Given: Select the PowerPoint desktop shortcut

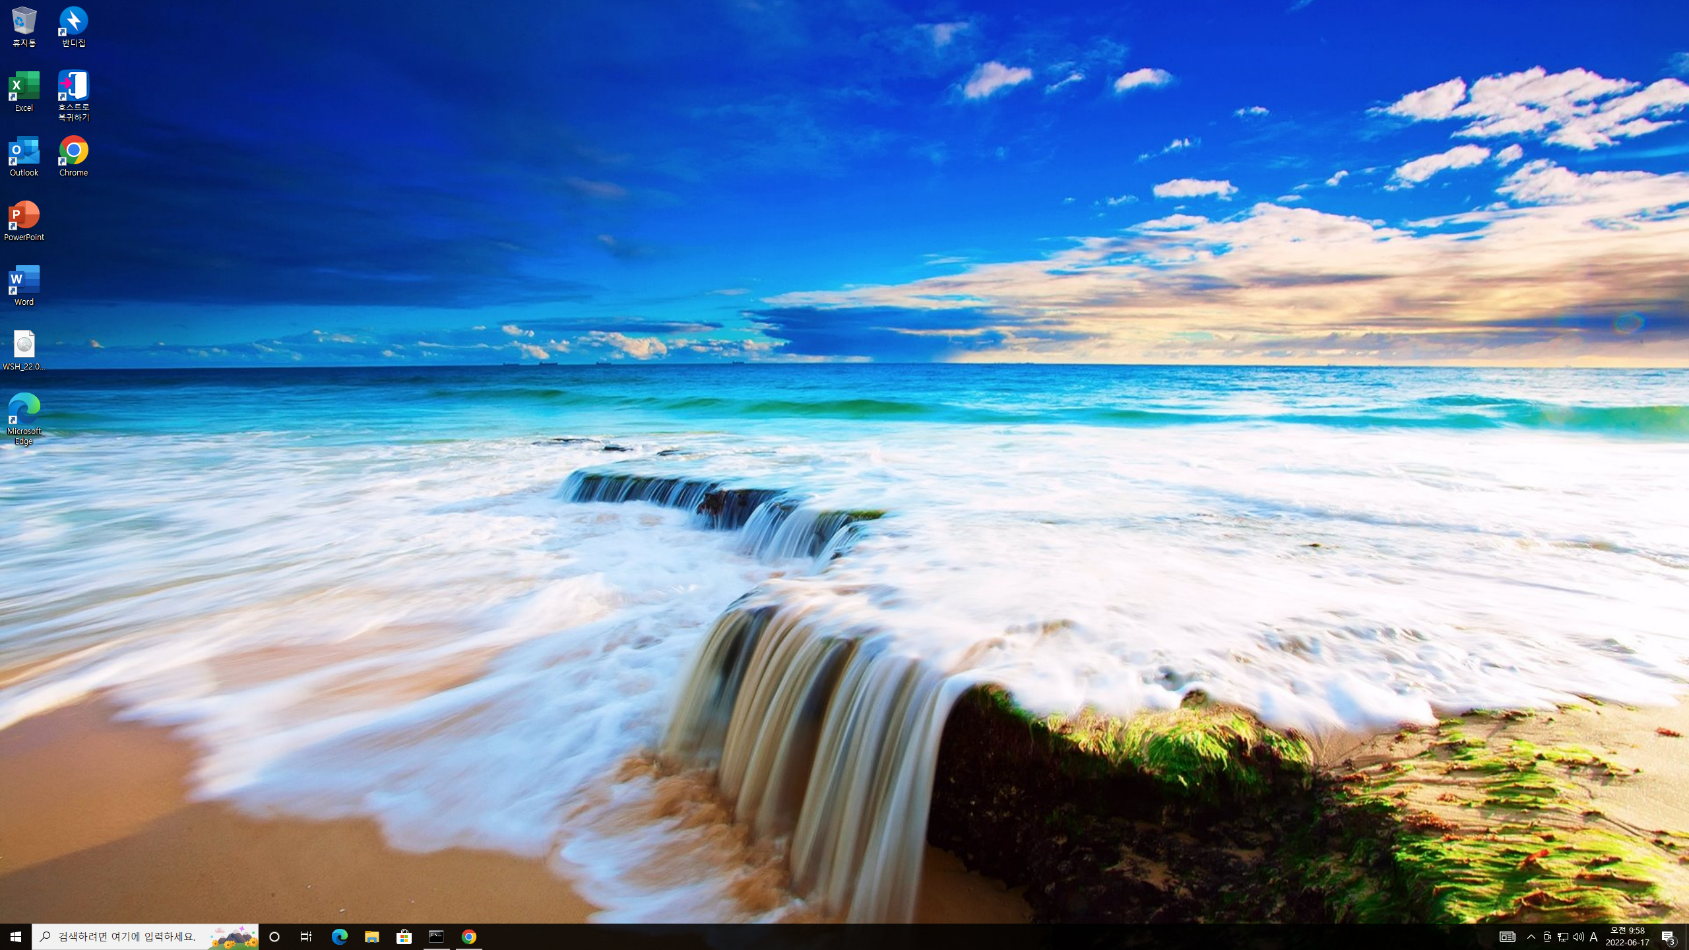Looking at the screenshot, I should point(24,221).
